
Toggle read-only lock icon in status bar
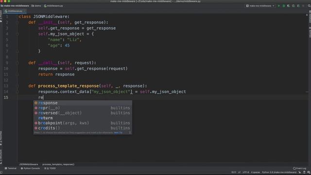coord(300,173)
